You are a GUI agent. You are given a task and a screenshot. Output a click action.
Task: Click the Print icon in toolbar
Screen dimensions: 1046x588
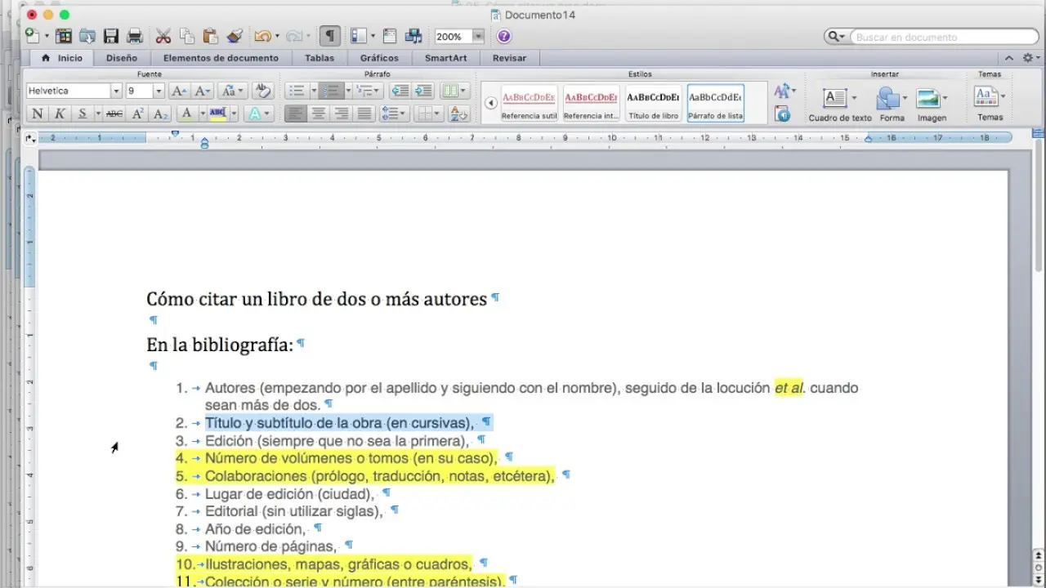(x=135, y=36)
